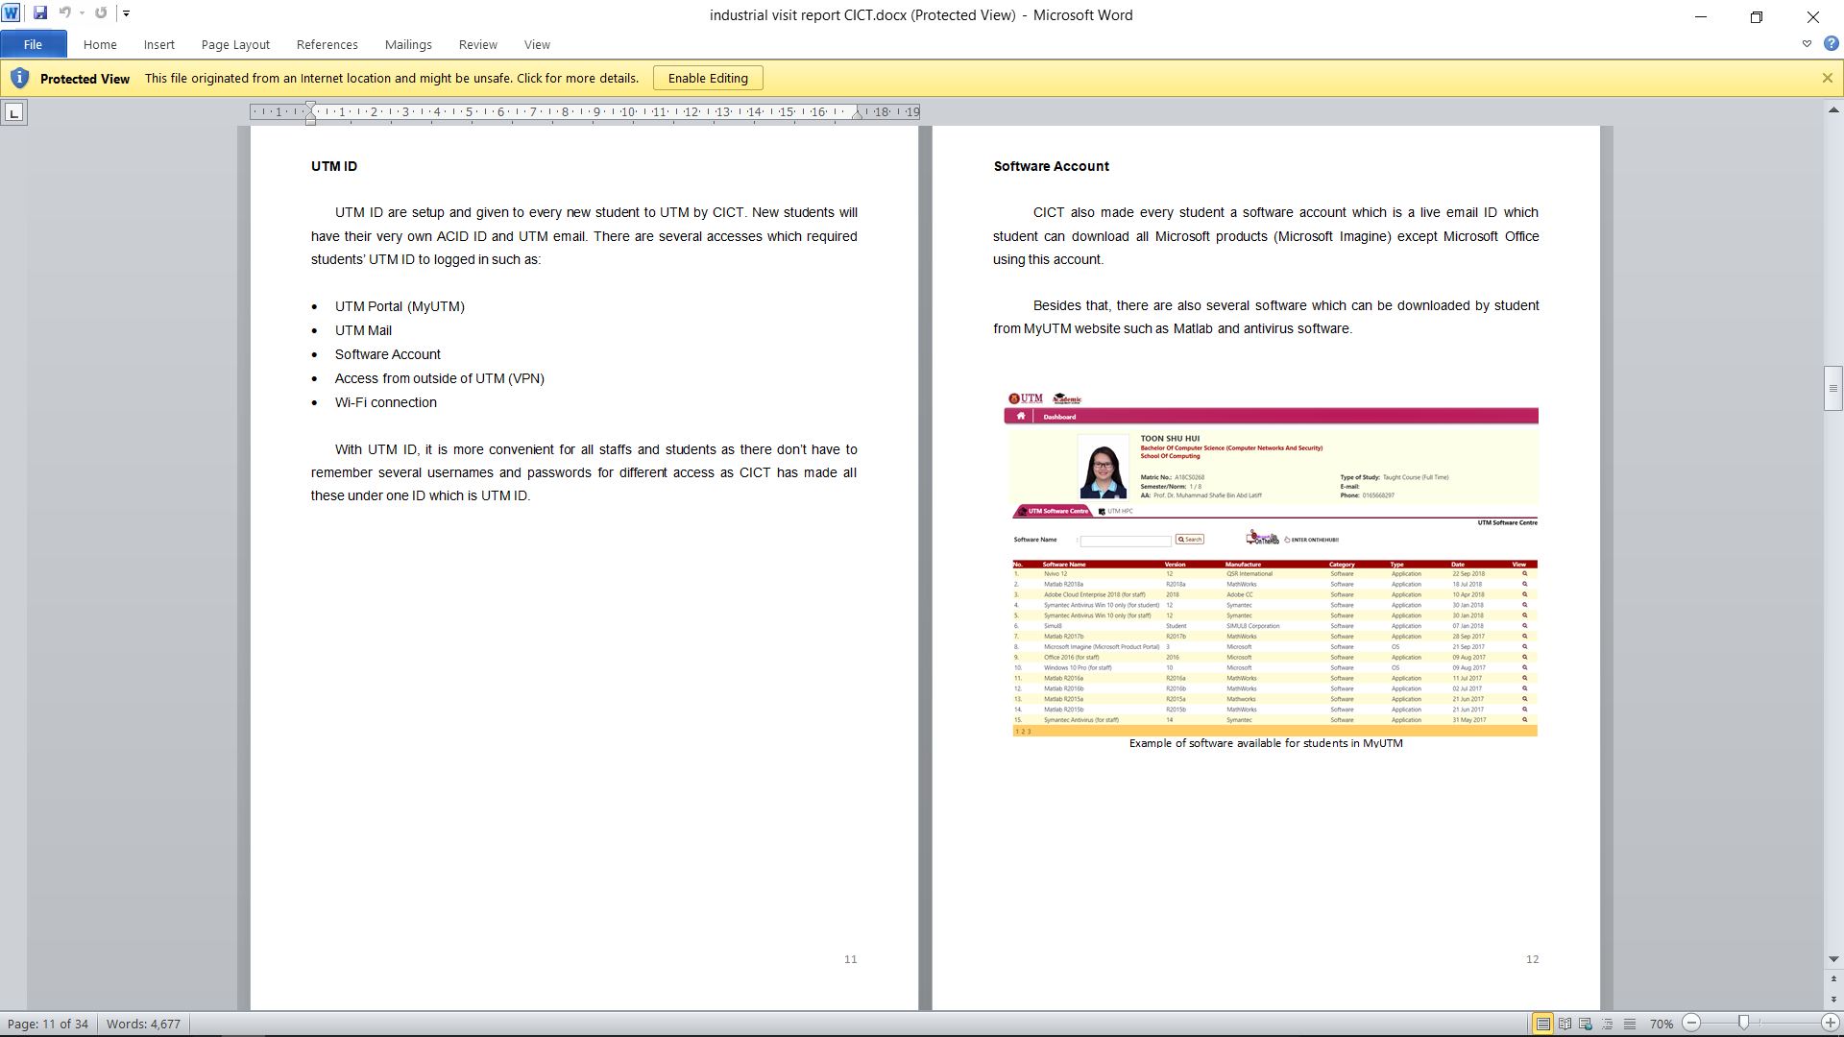This screenshot has width=1844, height=1037.
Task: Click the zoom slider handle
Action: (1743, 1024)
